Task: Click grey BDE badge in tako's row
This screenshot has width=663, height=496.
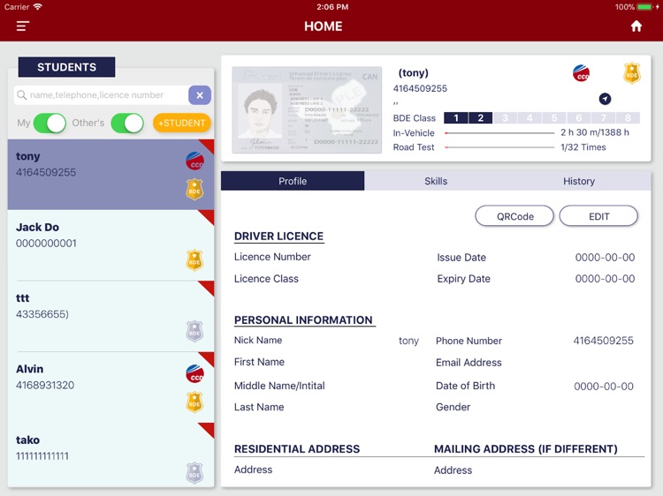Action: click(x=194, y=473)
